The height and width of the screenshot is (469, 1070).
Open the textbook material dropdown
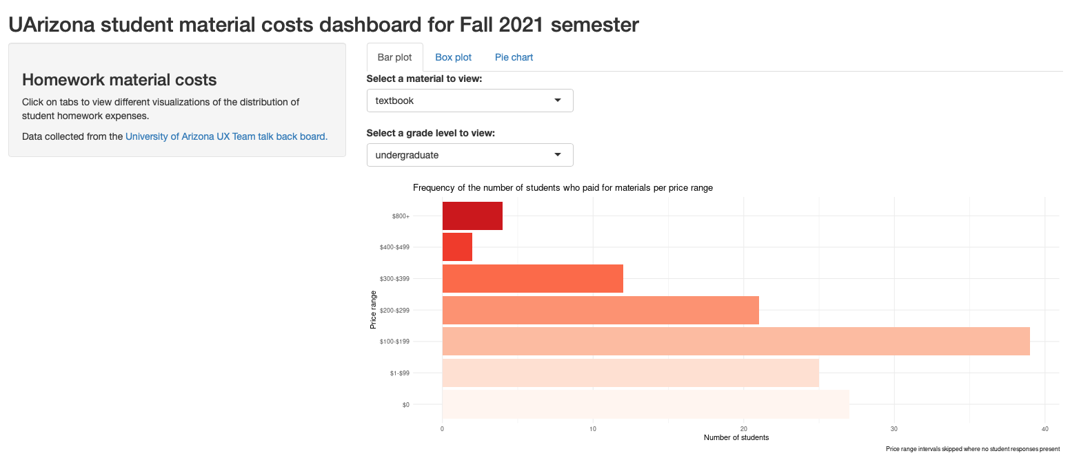[x=470, y=101]
